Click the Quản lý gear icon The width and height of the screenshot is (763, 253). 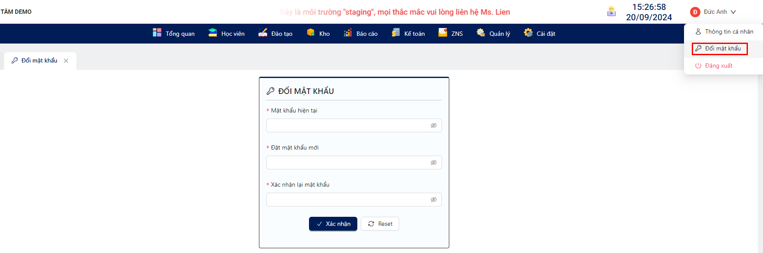click(481, 33)
